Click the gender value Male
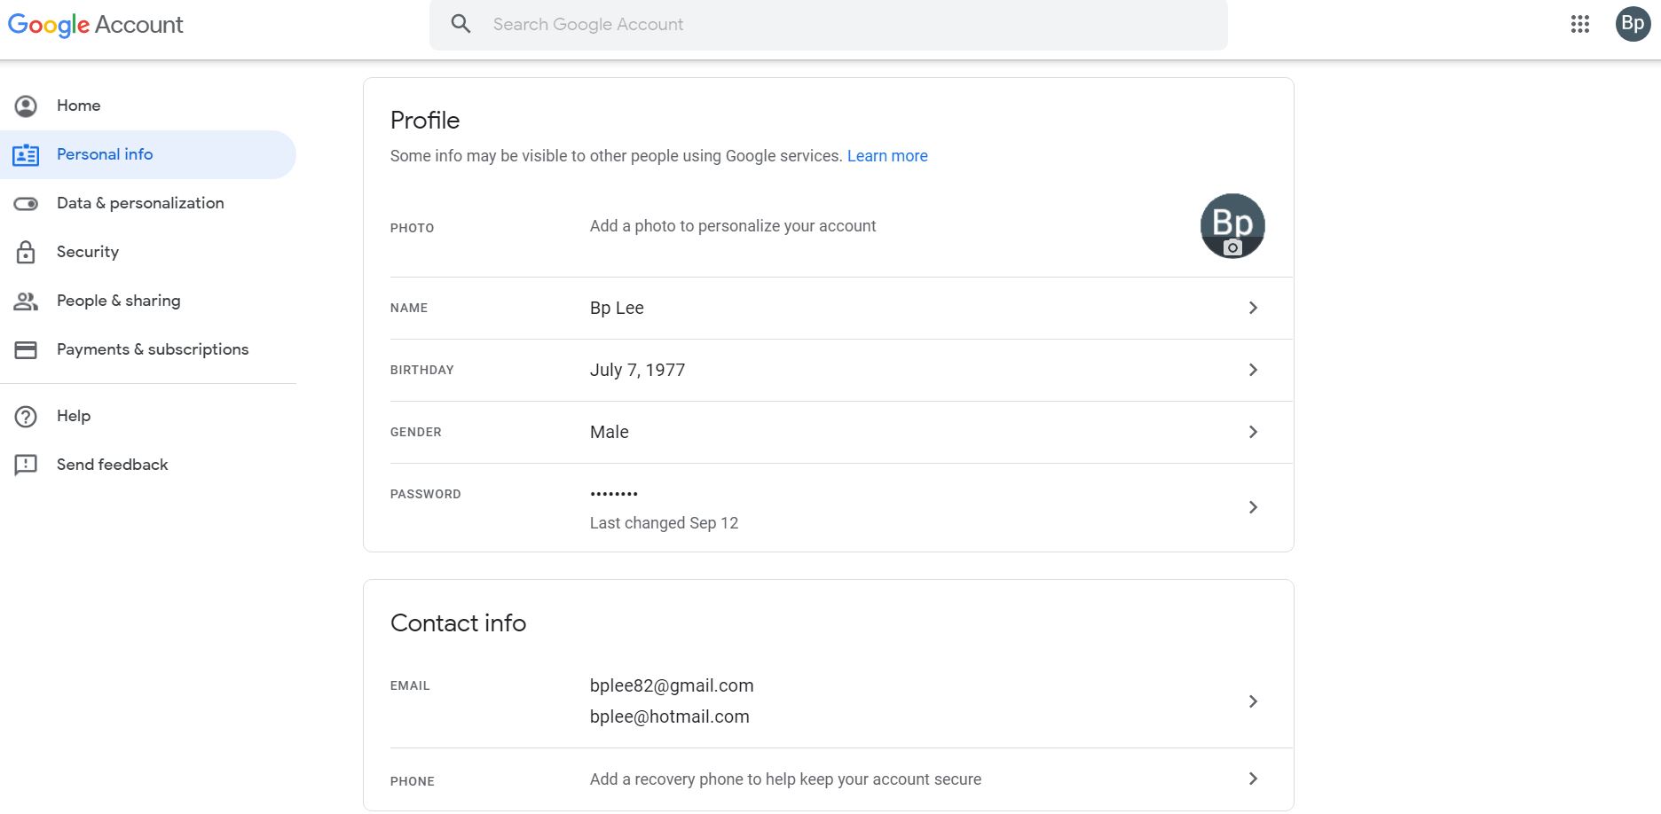 tap(610, 432)
